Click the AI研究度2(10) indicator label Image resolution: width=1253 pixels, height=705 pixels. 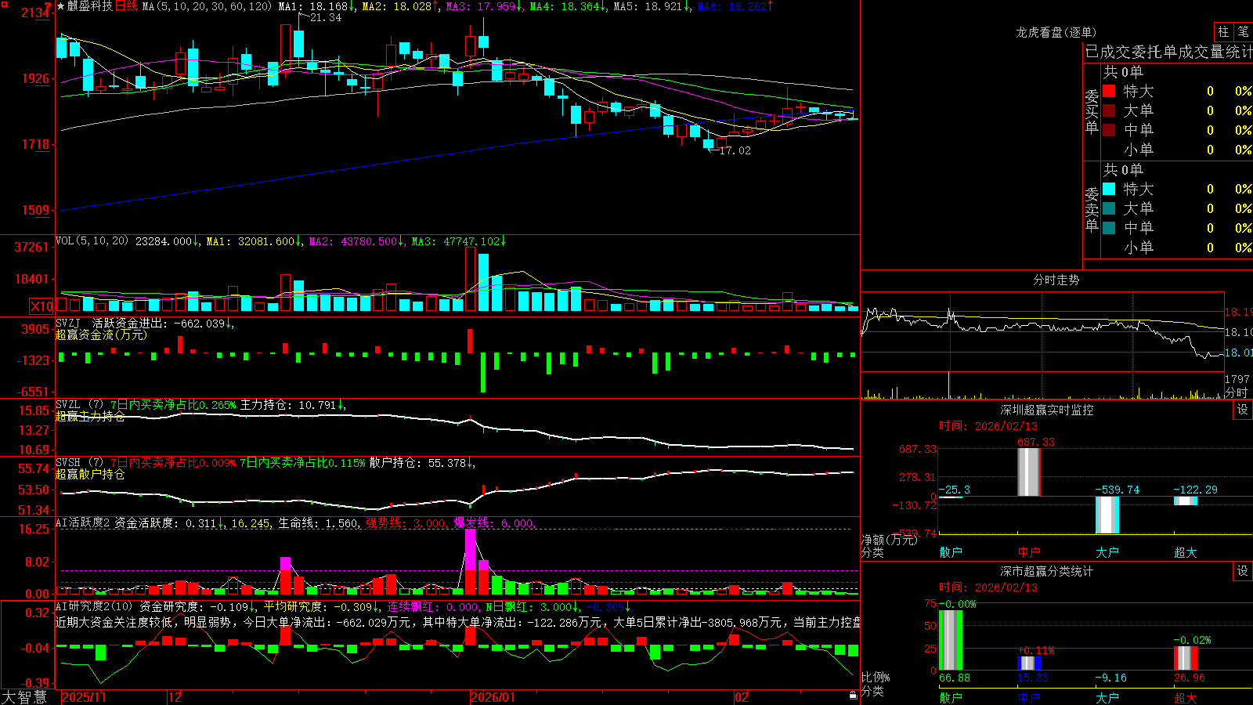coord(94,606)
